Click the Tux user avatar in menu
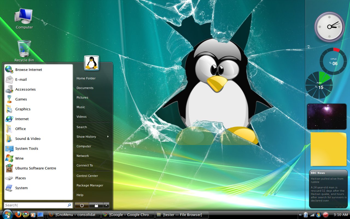The image size is (350, 219). click(x=92, y=63)
